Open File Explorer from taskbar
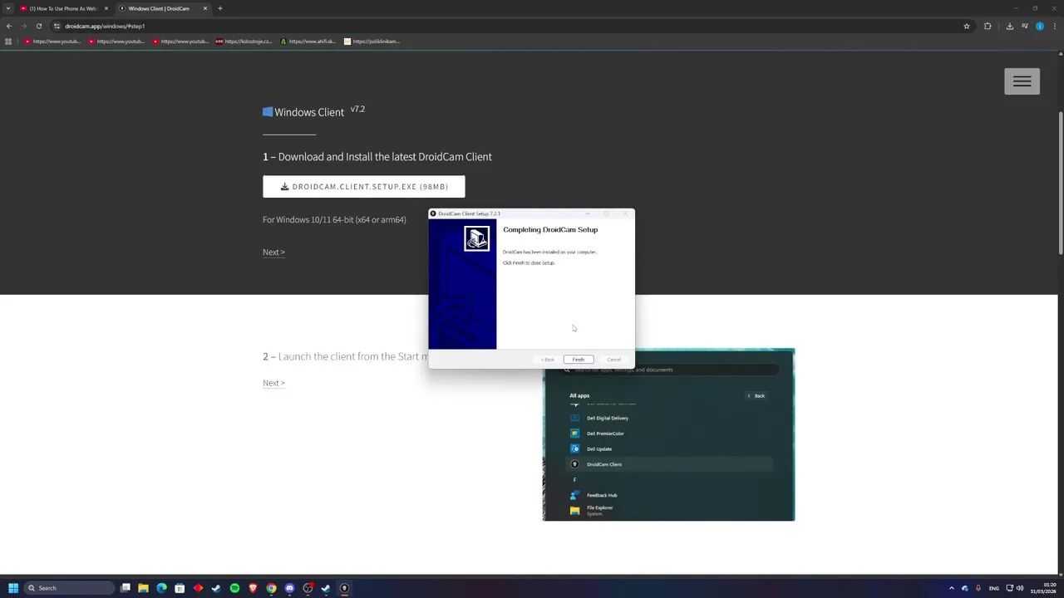The image size is (1064, 598). click(x=143, y=588)
